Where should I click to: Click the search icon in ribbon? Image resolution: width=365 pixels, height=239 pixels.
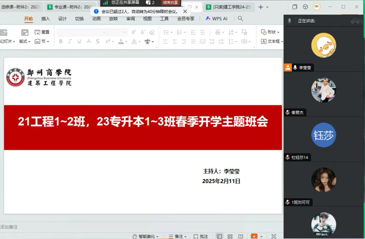(240, 19)
